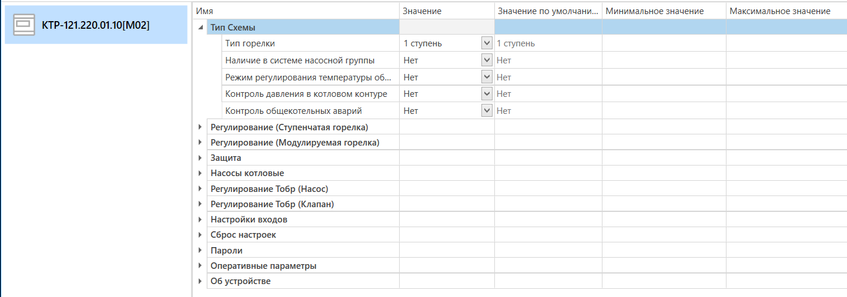Expand the Настройки входов group
The width and height of the screenshot is (847, 297).
200,220
